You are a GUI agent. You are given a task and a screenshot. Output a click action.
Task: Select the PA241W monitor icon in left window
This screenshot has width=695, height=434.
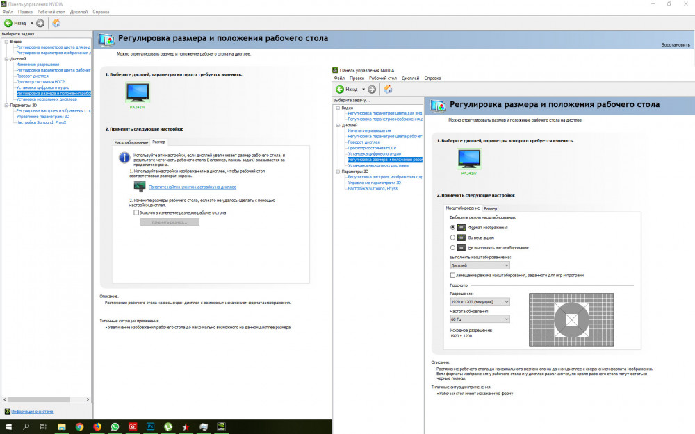point(138,92)
